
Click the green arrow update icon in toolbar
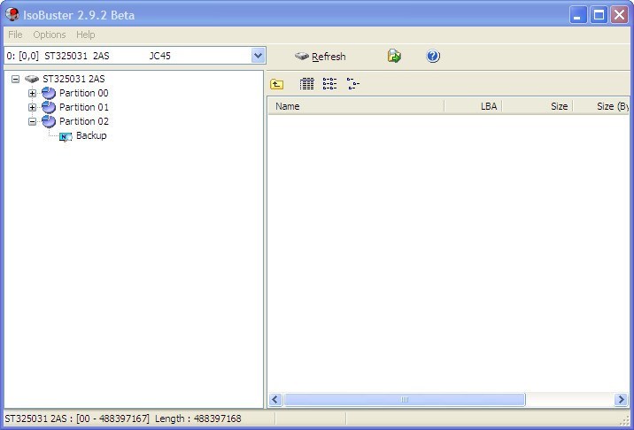(x=394, y=56)
